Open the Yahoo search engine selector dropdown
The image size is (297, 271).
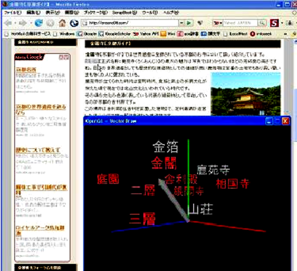click(x=218, y=23)
